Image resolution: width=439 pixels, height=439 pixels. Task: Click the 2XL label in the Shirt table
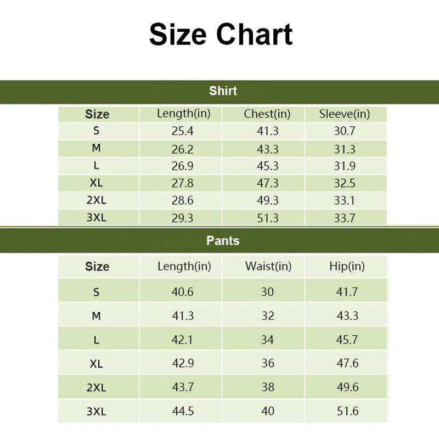[x=97, y=200]
